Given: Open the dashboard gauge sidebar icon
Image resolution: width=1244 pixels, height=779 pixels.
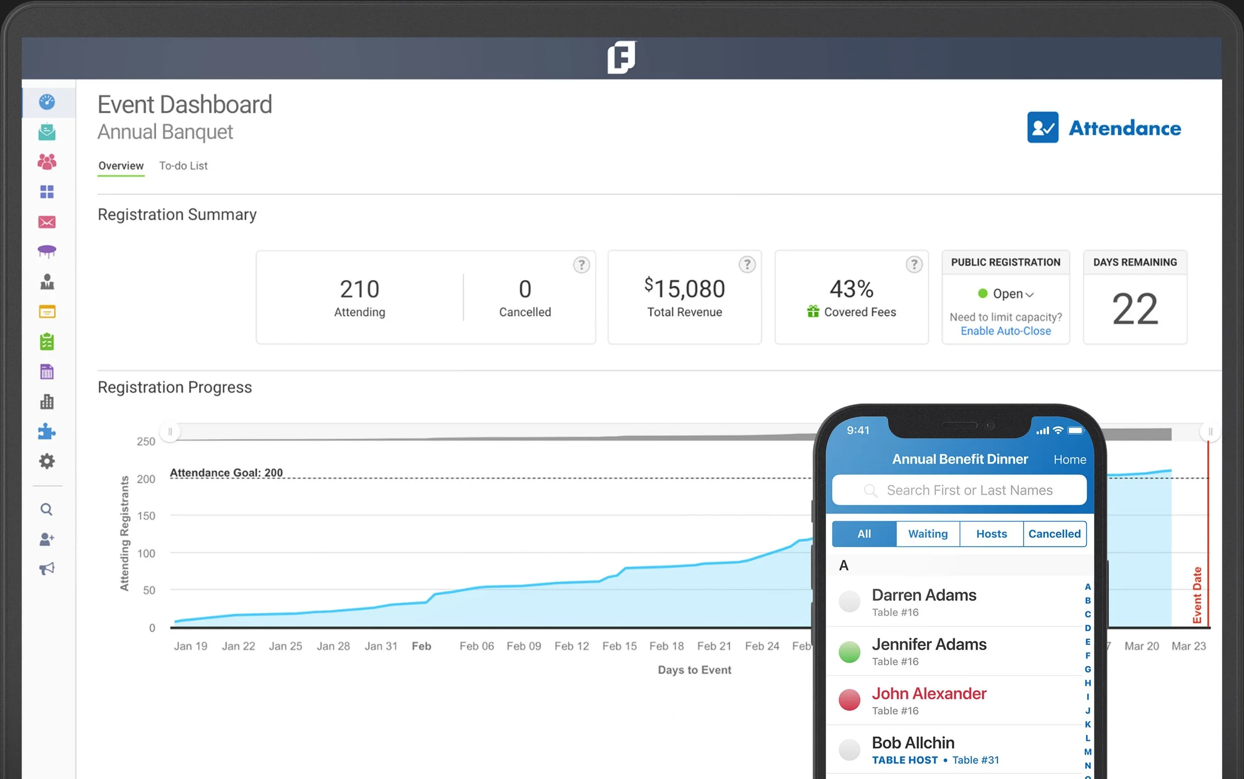Looking at the screenshot, I should coord(47,102).
